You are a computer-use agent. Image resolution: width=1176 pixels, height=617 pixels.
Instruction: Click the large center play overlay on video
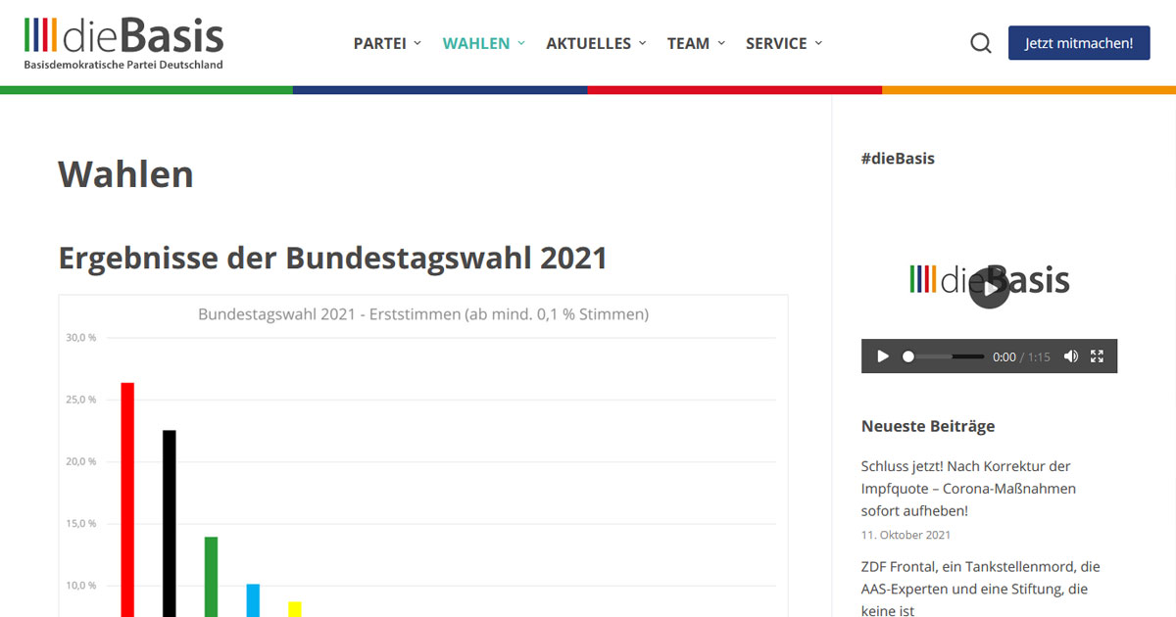pos(989,288)
